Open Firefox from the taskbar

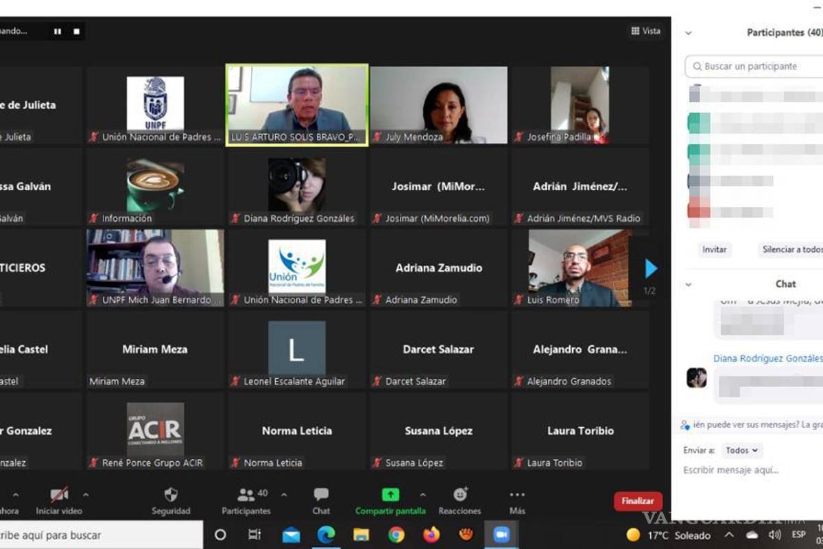tap(431, 535)
